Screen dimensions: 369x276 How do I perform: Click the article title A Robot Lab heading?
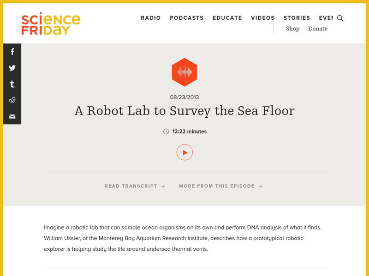[184, 111]
